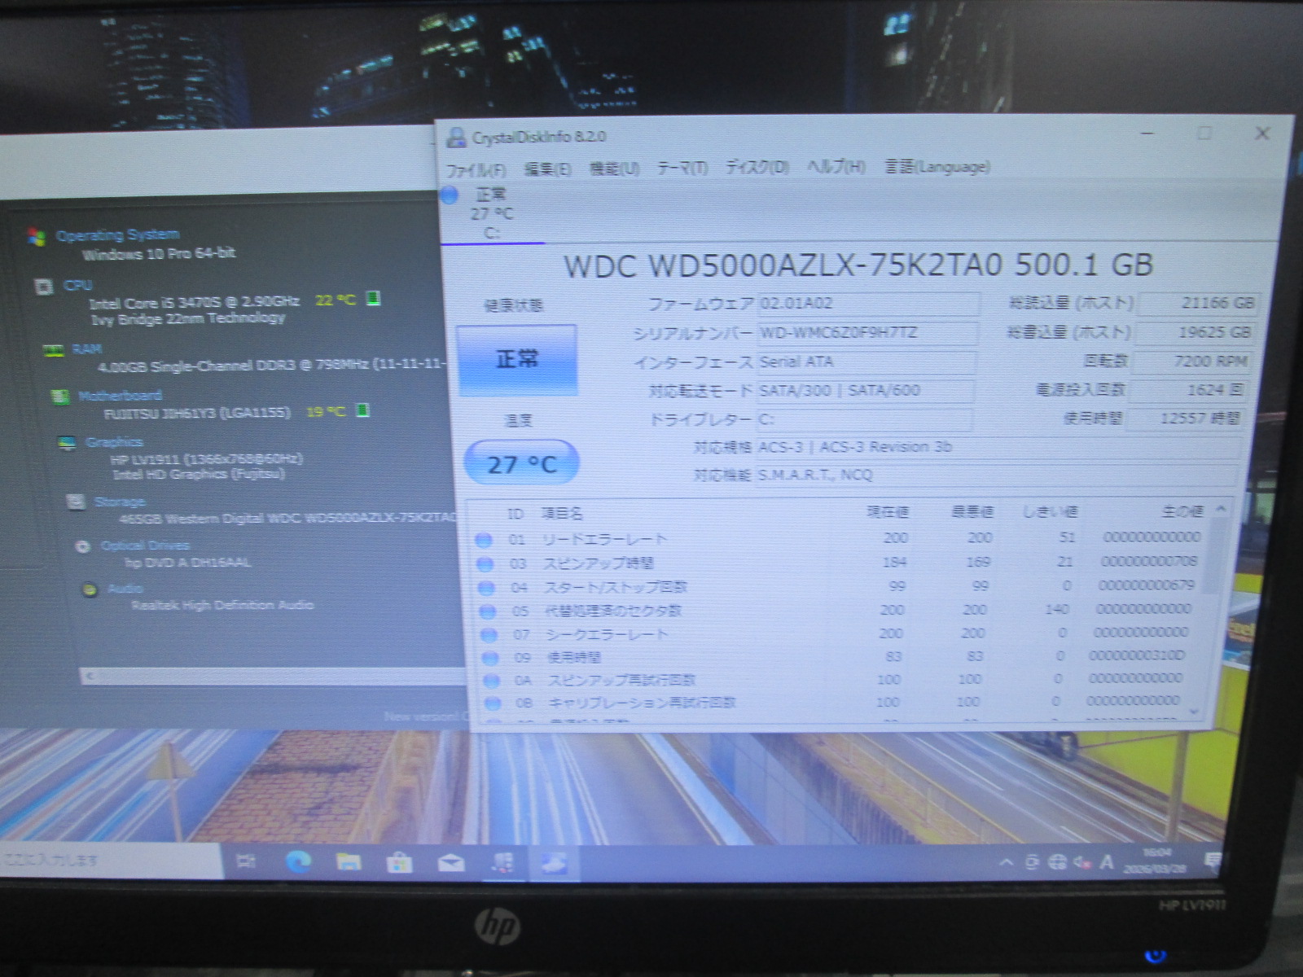Click the Speccy icon on the taskbar

click(x=502, y=863)
